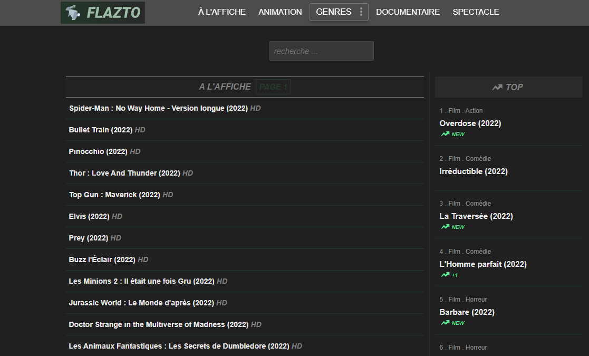Open Pinocchio (2022)
589x356 pixels.
98,151
